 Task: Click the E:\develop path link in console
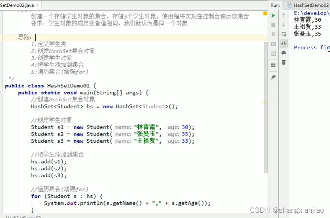(x=312, y=13)
